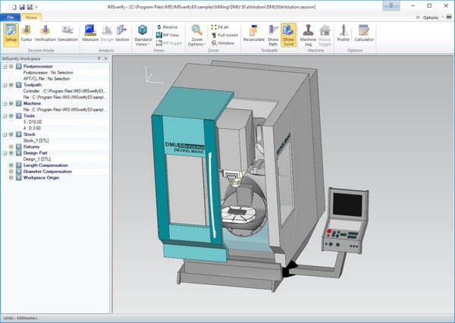The height and width of the screenshot is (323, 455).
Task: Expand the Zoom Options dropdown
Action: click(x=196, y=35)
